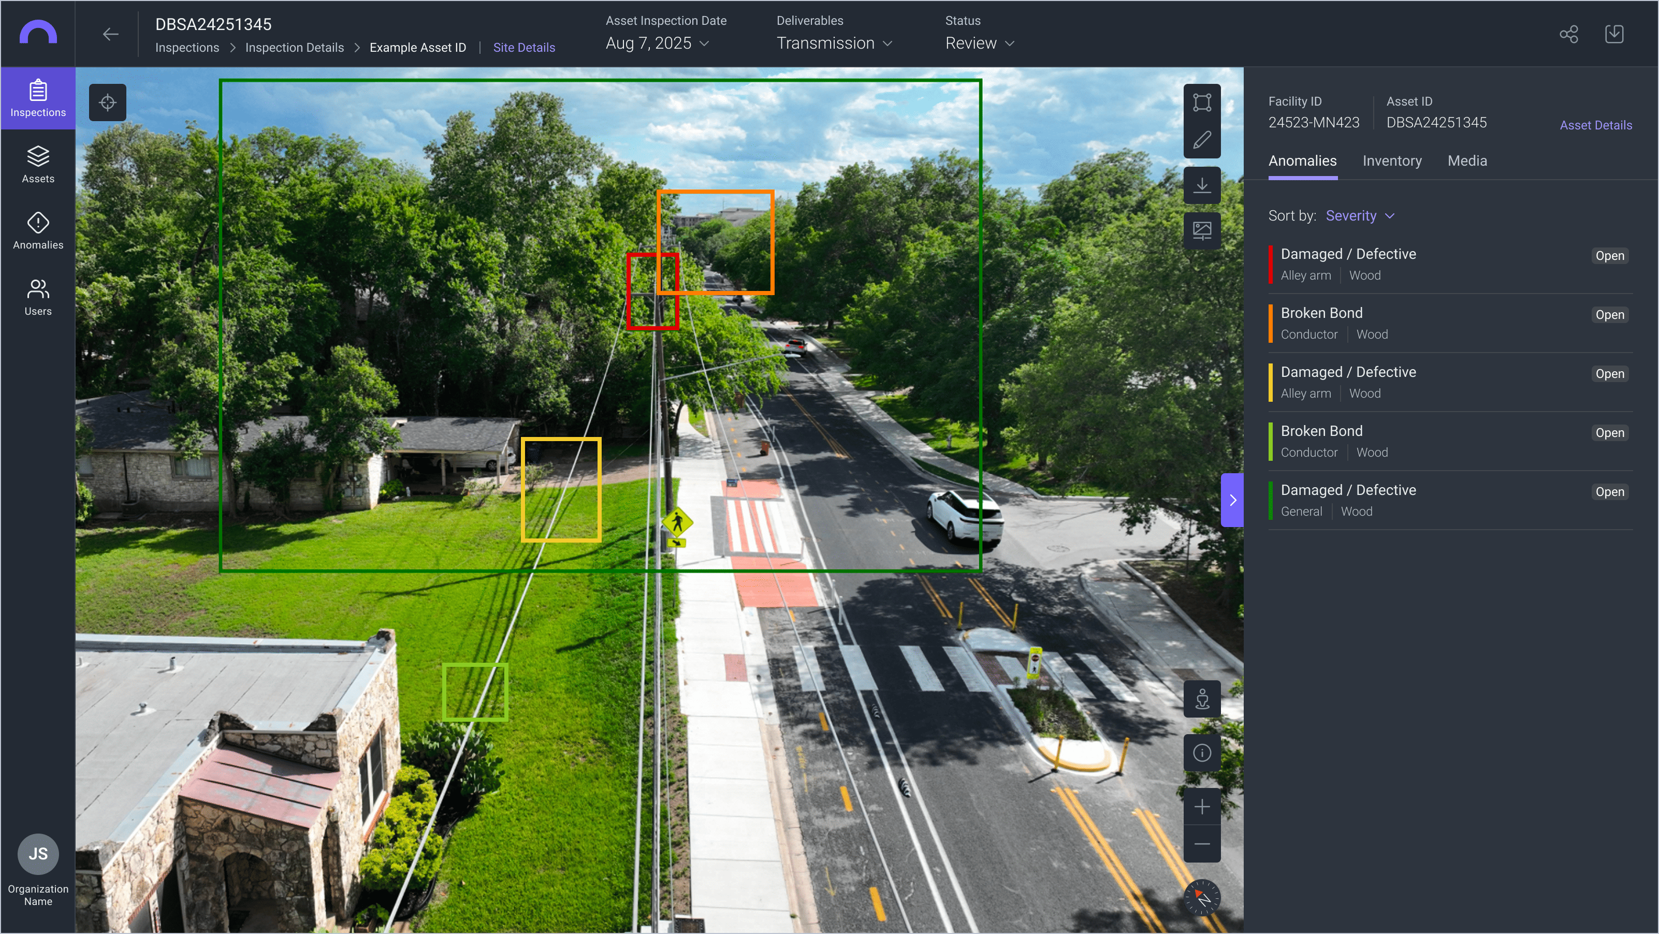Open the Site Details link
The height and width of the screenshot is (934, 1659).
pyautogui.click(x=523, y=48)
